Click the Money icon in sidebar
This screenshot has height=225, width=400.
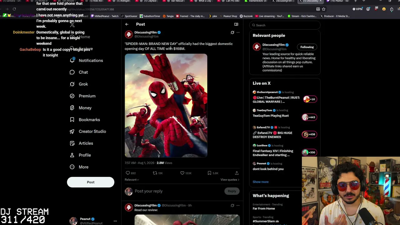[72, 108]
